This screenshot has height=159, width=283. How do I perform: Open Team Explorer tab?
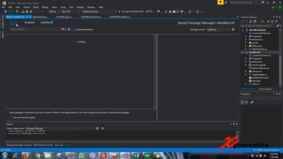(265, 89)
